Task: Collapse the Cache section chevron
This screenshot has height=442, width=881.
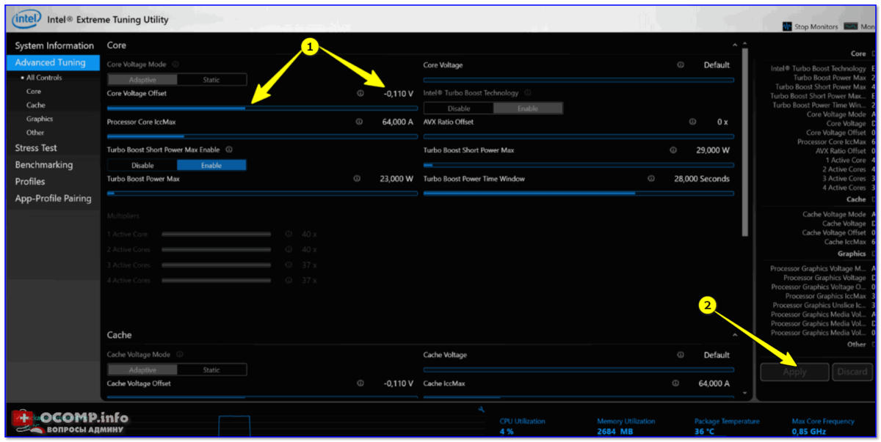Action: tap(735, 335)
